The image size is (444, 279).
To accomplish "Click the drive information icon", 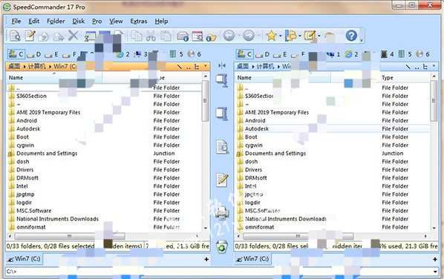I will coord(183,37).
